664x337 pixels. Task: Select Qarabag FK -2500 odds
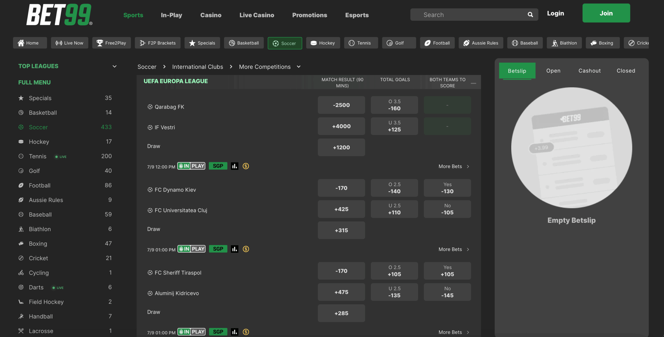[x=341, y=105]
